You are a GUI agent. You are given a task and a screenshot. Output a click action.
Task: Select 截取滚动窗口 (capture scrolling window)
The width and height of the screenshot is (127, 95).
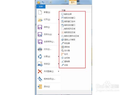(x=68, y=25)
